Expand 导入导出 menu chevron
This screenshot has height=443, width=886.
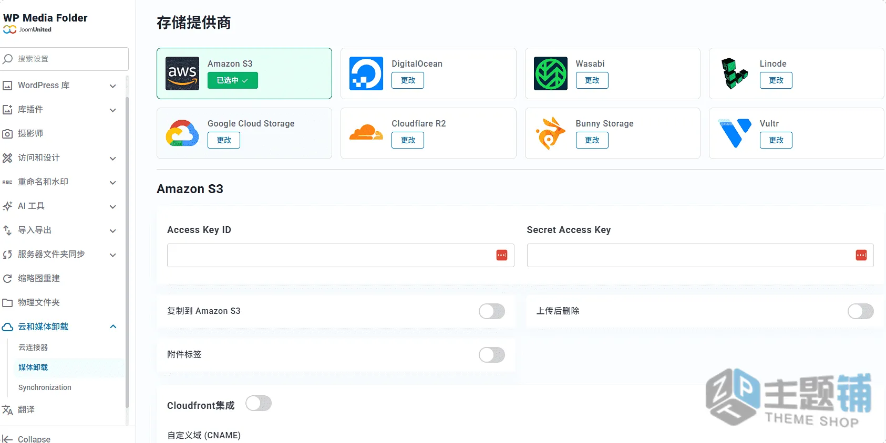pos(113,230)
